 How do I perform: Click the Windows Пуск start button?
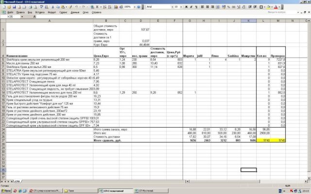click(6, 191)
